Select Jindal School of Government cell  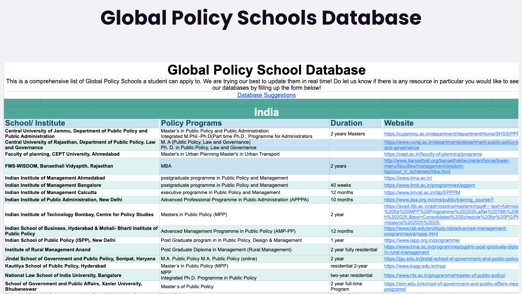click(x=82, y=259)
